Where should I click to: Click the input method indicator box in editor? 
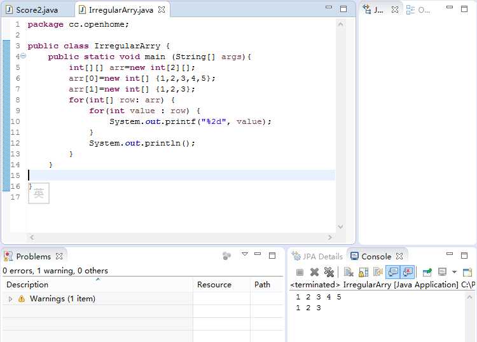(x=39, y=193)
